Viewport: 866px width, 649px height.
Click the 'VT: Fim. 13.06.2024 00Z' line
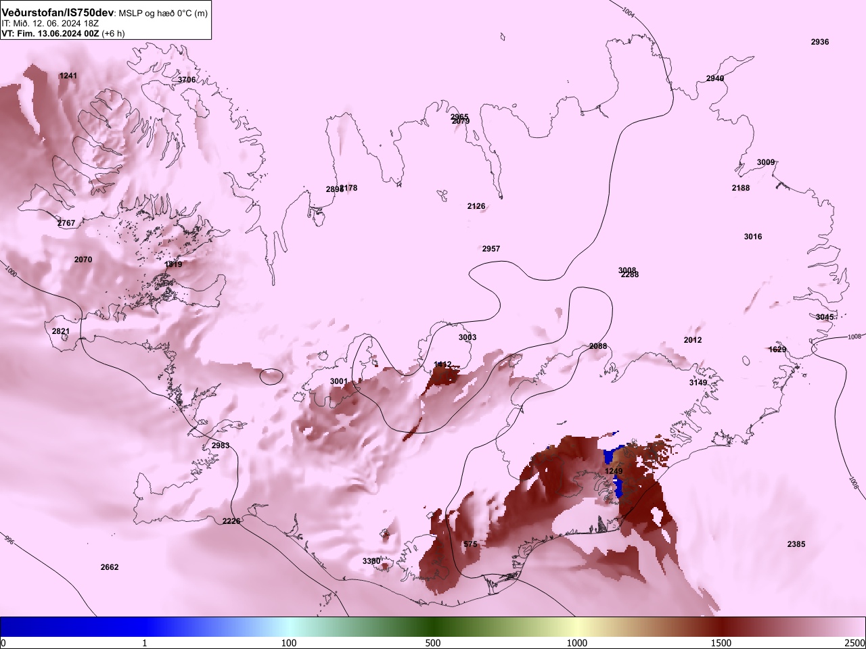51,33
